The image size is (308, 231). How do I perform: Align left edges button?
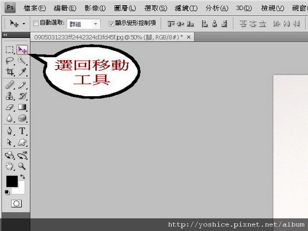[205, 24]
